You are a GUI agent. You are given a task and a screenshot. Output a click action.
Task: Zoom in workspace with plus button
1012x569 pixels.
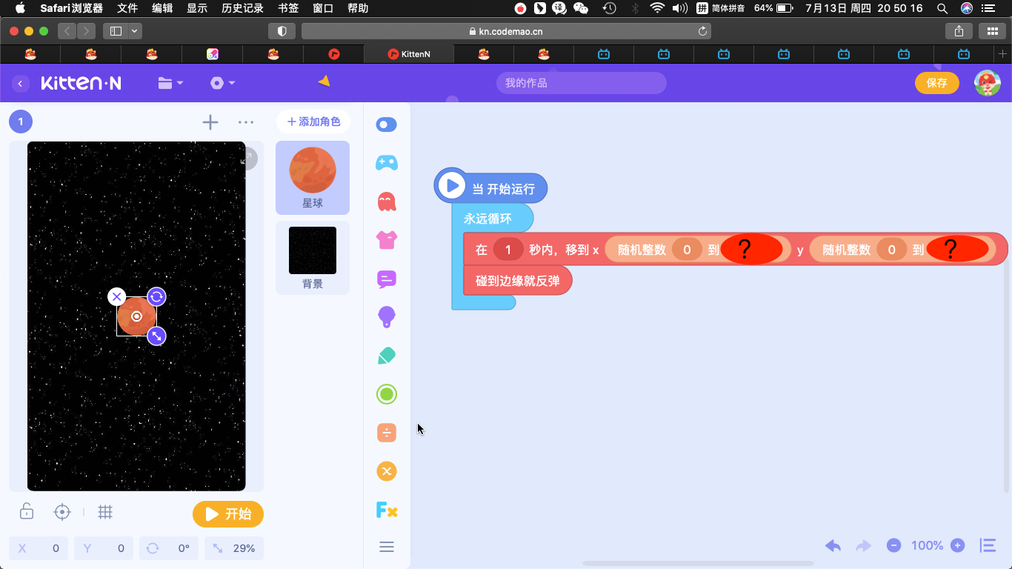[957, 546]
